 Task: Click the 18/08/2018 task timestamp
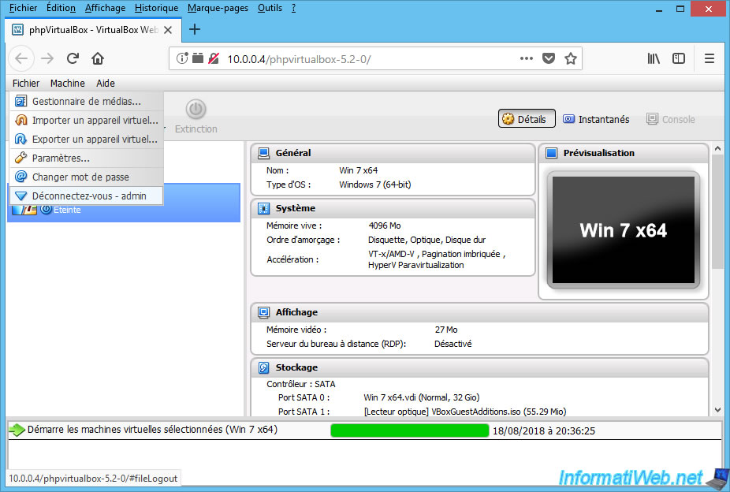pos(544,431)
